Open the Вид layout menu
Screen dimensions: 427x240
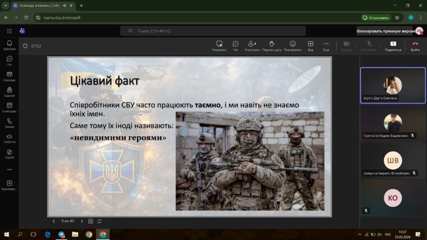(310, 45)
